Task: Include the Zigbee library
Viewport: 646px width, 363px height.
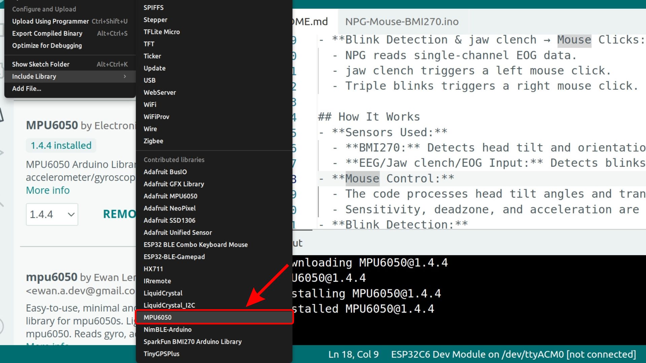Action: pyautogui.click(x=214, y=141)
